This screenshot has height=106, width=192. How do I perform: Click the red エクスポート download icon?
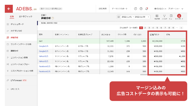(179, 16)
